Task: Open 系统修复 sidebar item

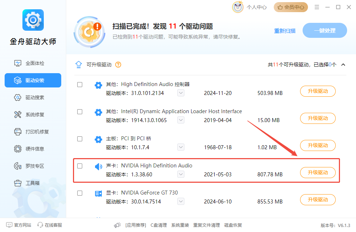Action: click(33, 115)
